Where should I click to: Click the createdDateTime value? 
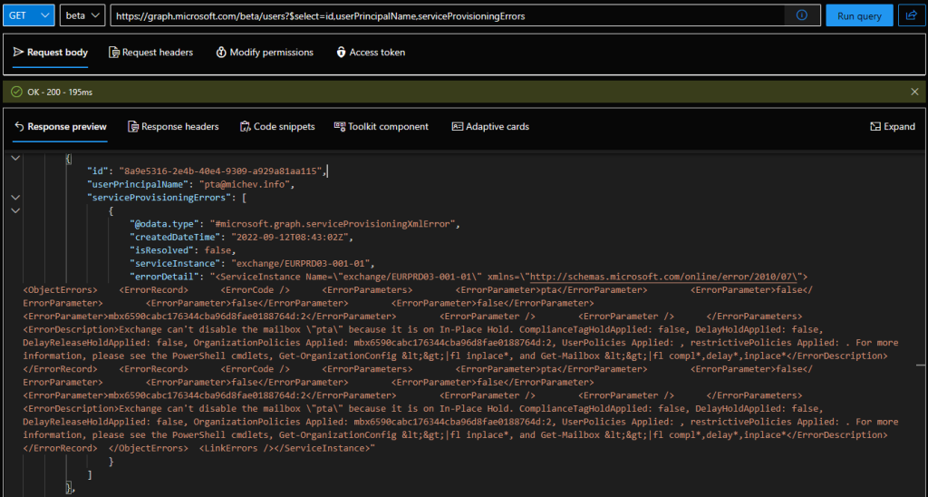(x=292, y=237)
